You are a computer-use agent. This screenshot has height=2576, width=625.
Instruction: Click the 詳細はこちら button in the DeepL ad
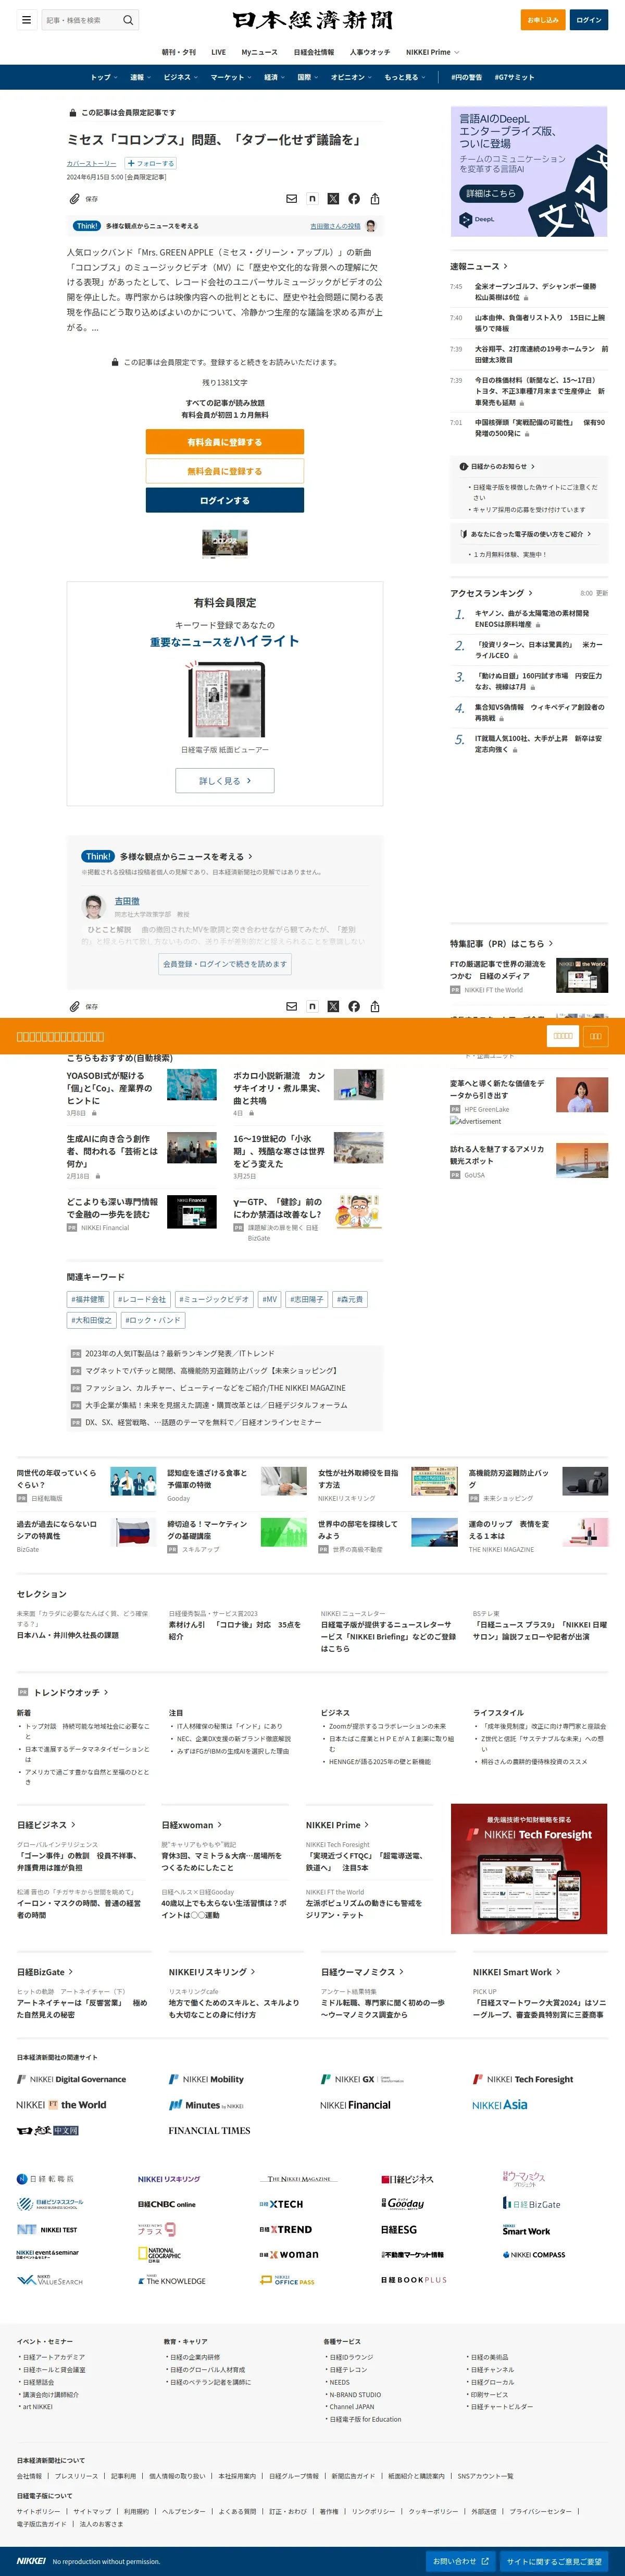coord(490,193)
